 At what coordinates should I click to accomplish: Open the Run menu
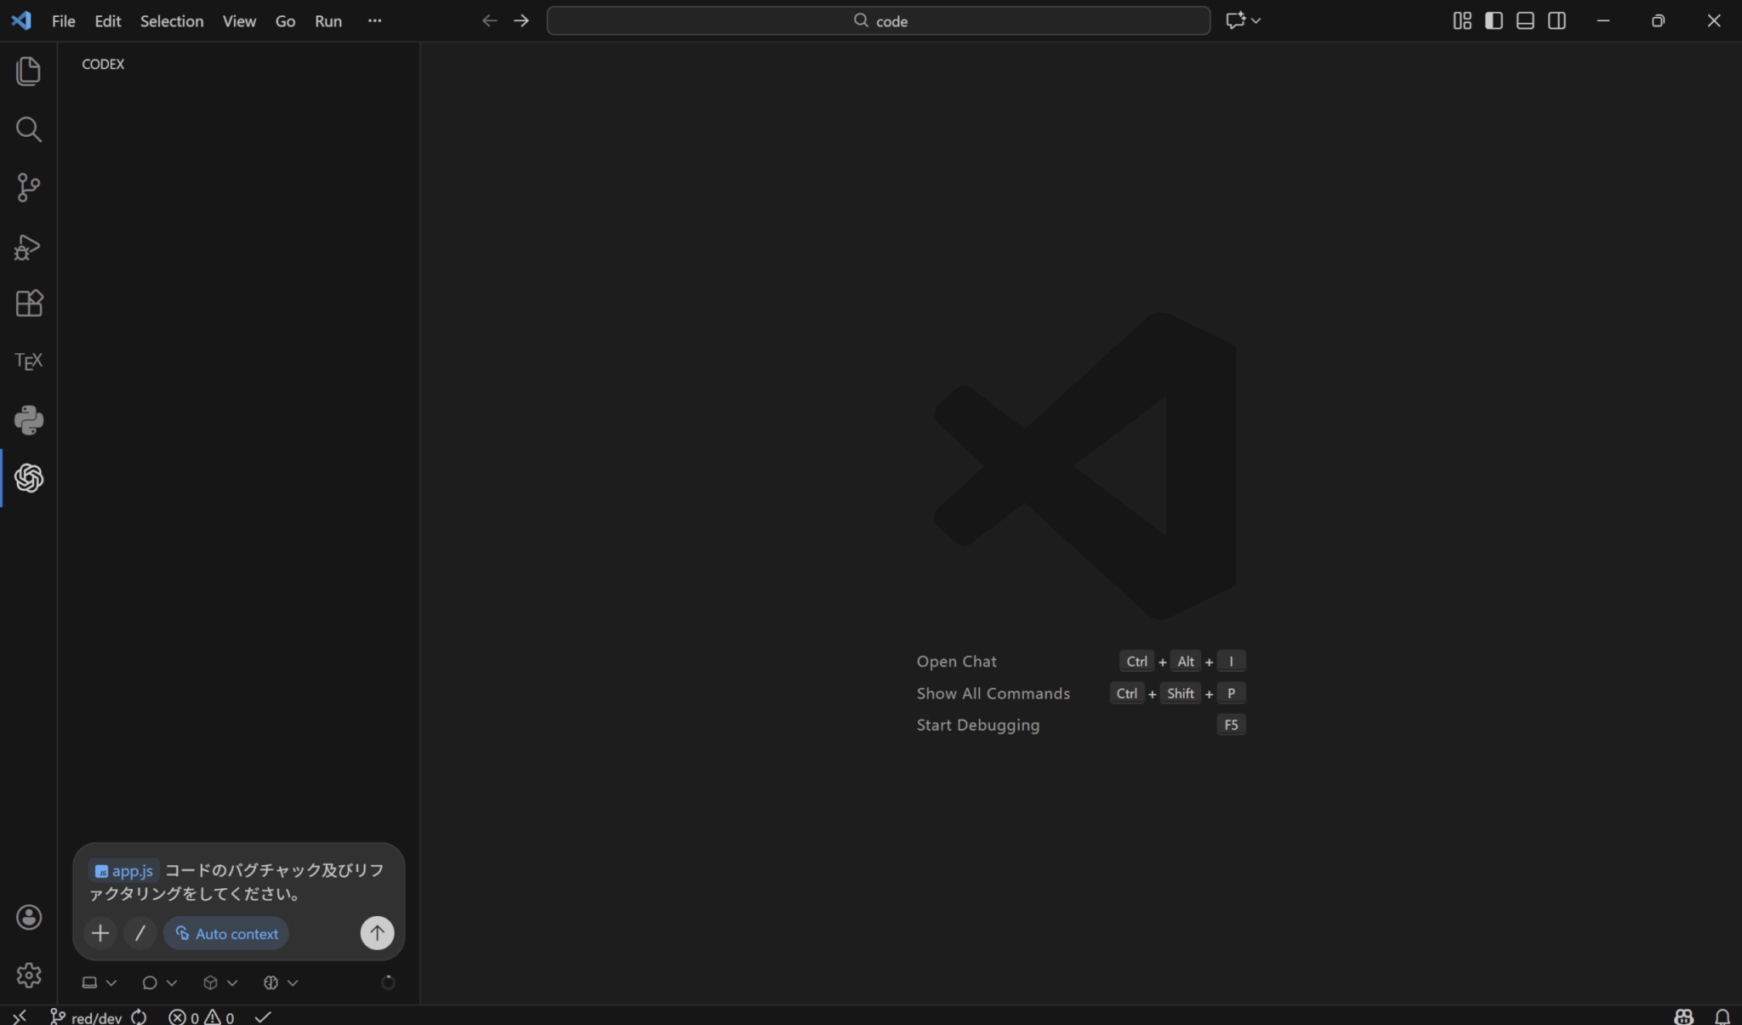tap(327, 21)
